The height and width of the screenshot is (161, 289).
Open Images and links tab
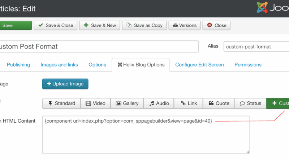(59, 65)
